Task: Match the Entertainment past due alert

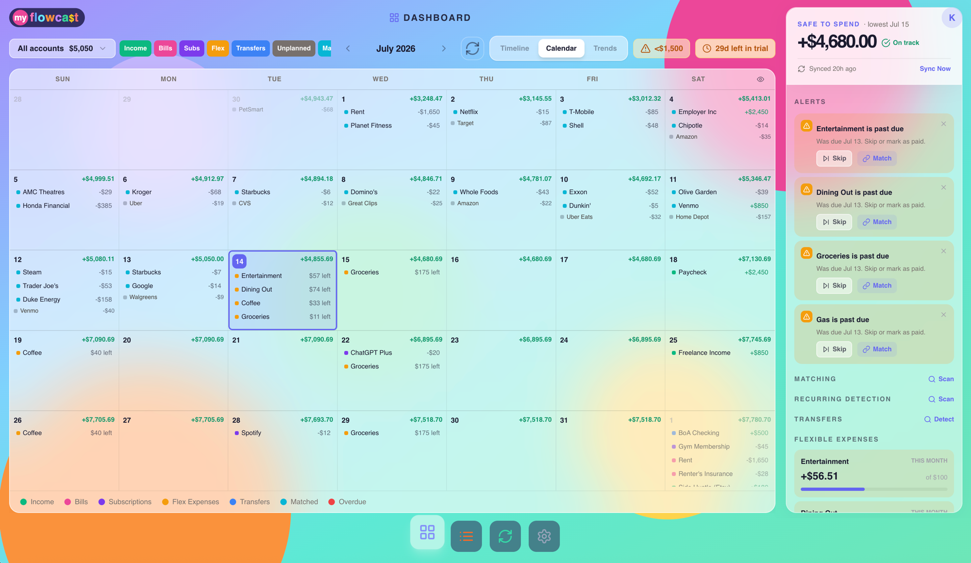Action: click(877, 158)
